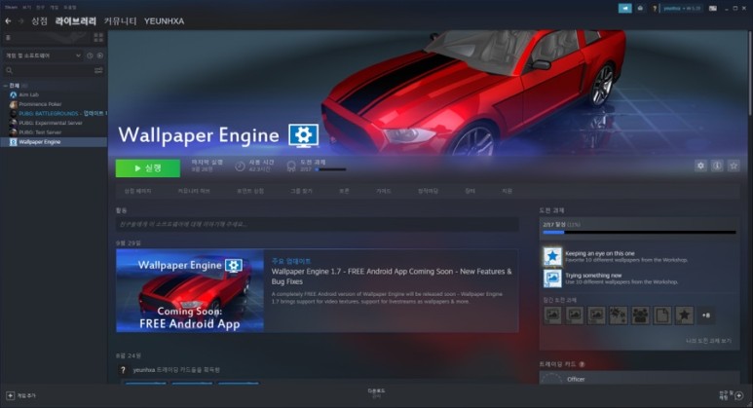Open the 친구 friends menu
Viewport: 753px width, 408px height.
point(40,7)
